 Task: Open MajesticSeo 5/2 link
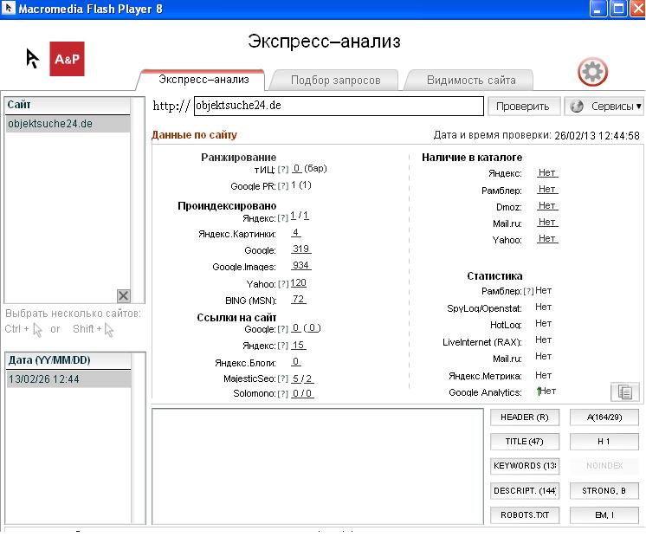point(302,378)
